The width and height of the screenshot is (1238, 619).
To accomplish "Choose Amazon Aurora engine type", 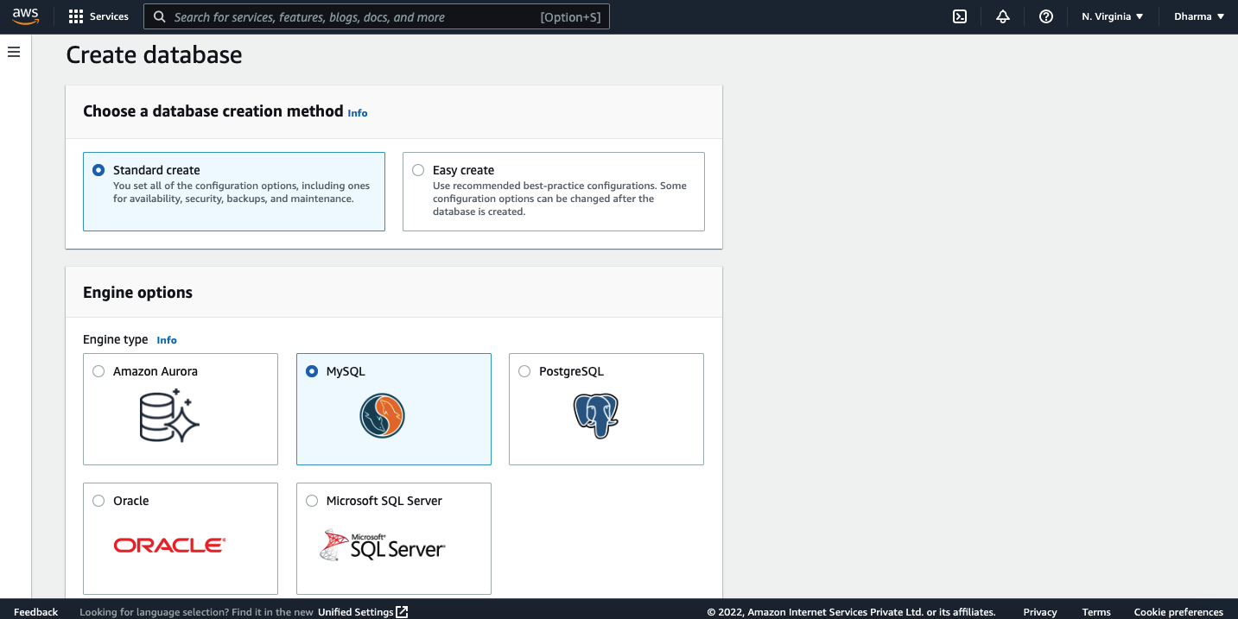I will click(x=98, y=371).
